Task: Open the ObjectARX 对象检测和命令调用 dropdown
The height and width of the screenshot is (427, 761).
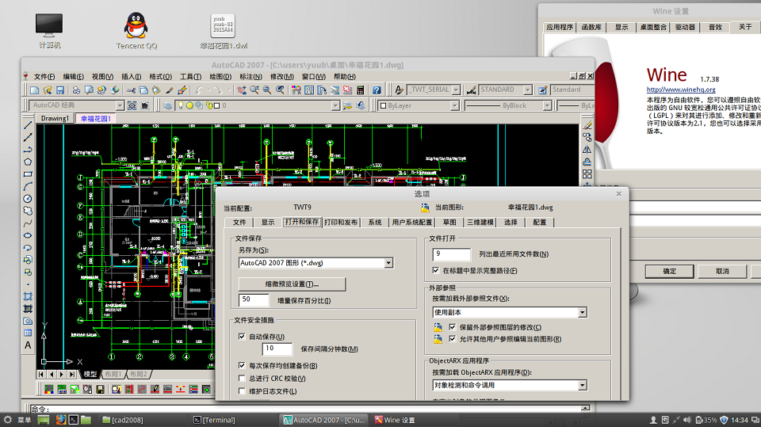Action: click(583, 385)
